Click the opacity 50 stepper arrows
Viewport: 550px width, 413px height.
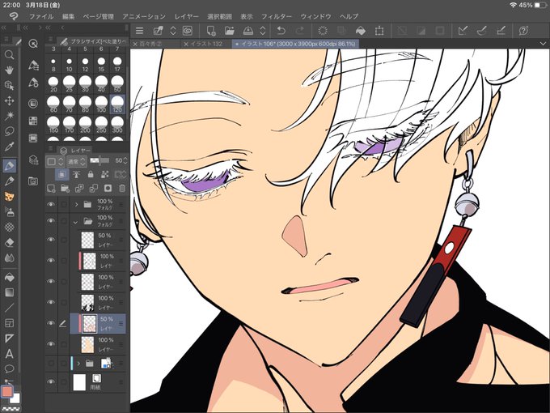tap(125, 161)
